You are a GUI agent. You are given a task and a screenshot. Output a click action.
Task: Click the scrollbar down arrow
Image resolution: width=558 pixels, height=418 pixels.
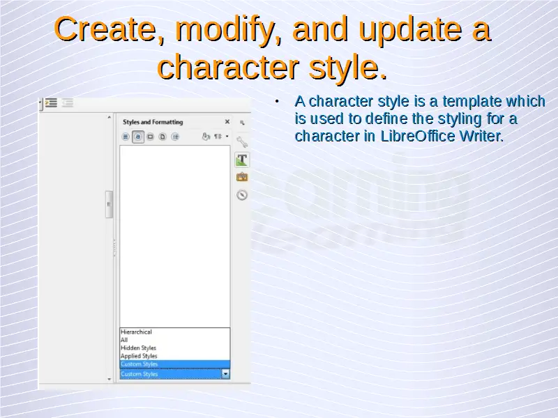(109, 379)
